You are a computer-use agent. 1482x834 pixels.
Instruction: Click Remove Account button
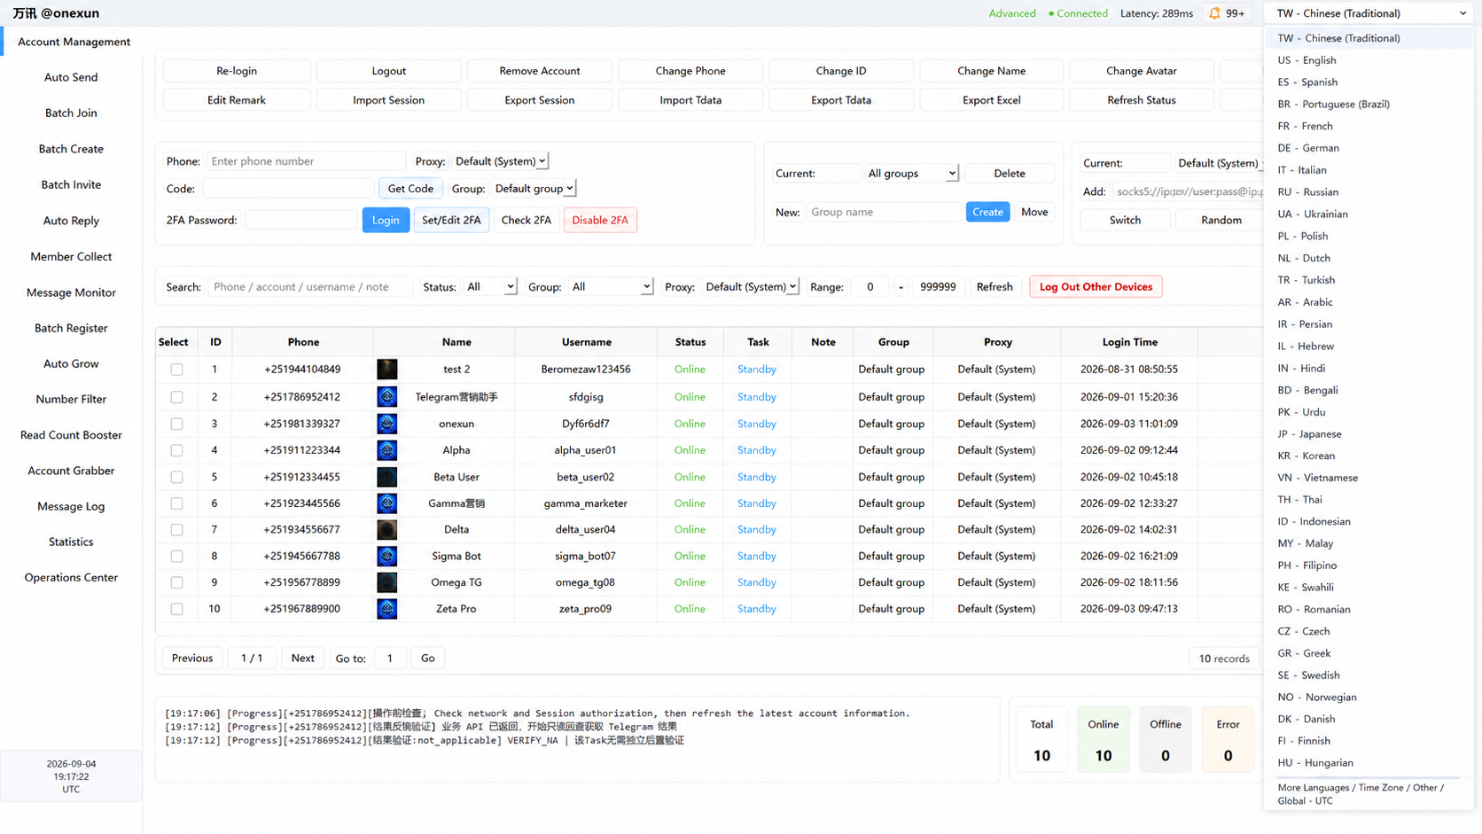pos(540,71)
